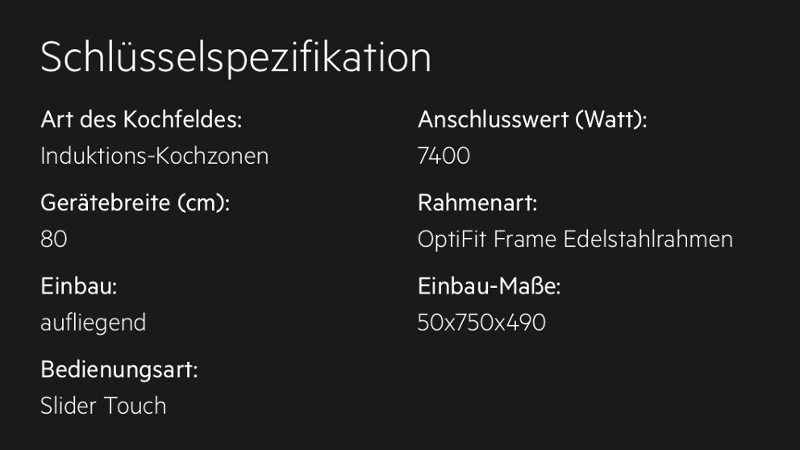The image size is (800, 450).
Task: Click the word 'Kochfeldes' in first label
Action: pyautogui.click(x=182, y=120)
